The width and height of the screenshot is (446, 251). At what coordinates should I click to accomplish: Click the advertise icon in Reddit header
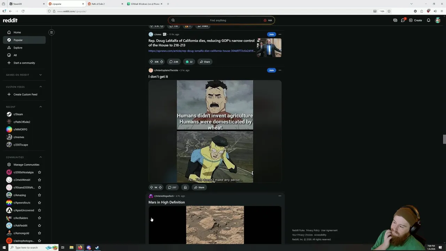coord(395,20)
